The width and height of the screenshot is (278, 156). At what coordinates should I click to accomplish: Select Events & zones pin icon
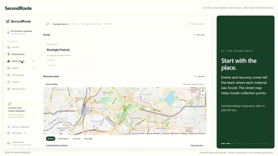point(9,54)
